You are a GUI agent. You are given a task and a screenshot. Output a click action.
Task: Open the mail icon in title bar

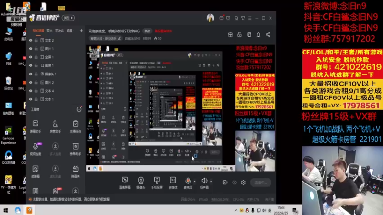tap(221, 18)
